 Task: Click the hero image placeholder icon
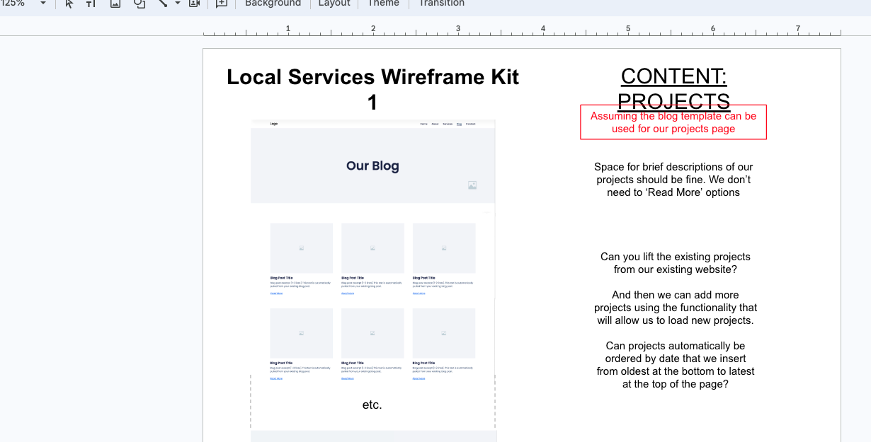pyautogui.click(x=472, y=185)
